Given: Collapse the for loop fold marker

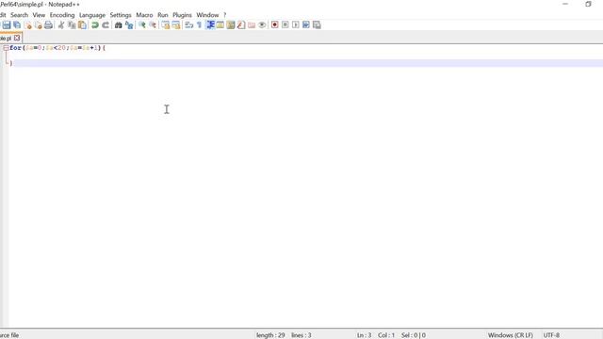Looking at the screenshot, I should click(6, 48).
